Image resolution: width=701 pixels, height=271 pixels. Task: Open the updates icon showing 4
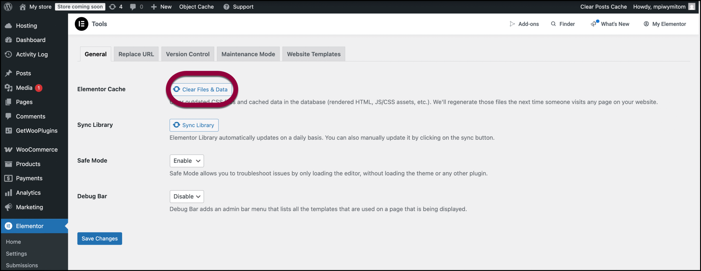[x=113, y=7]
